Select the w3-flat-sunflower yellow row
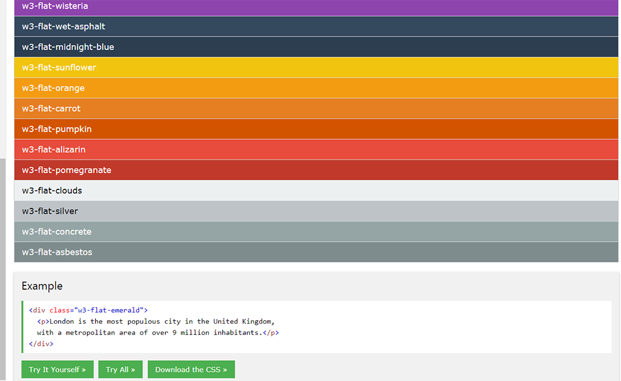 (316, 67)
